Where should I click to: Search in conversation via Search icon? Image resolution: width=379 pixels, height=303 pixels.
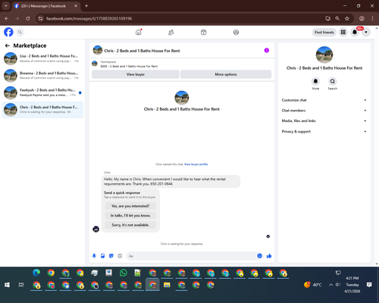point(333,81)
